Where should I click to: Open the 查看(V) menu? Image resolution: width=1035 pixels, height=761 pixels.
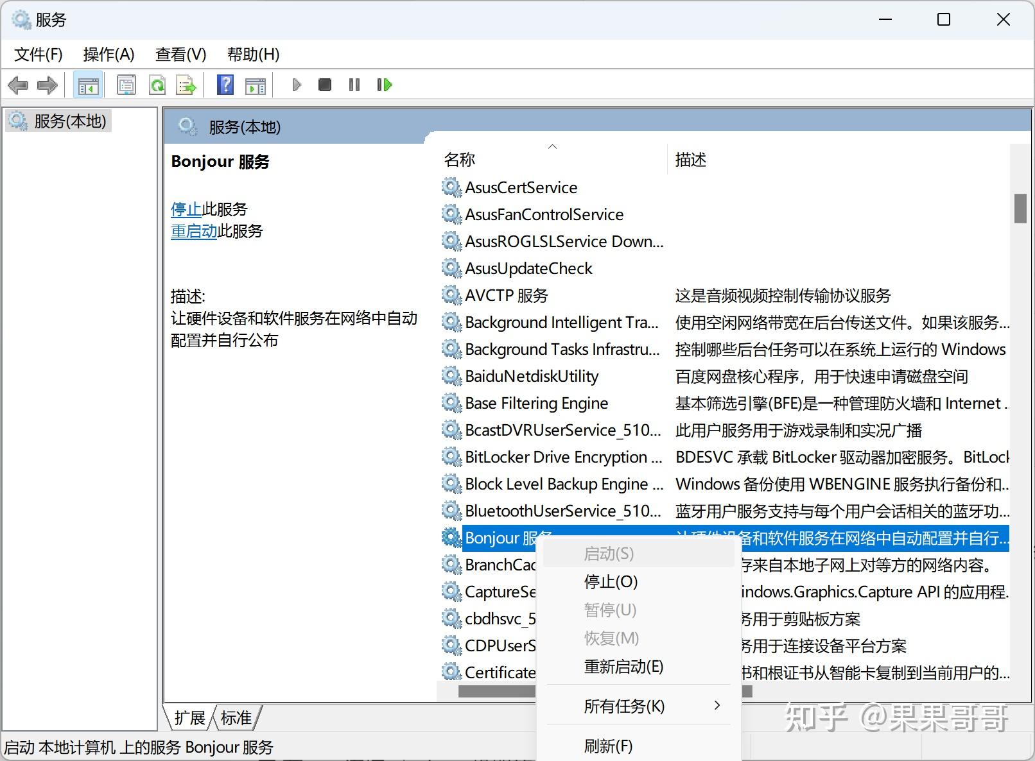[x=180, y=55]
